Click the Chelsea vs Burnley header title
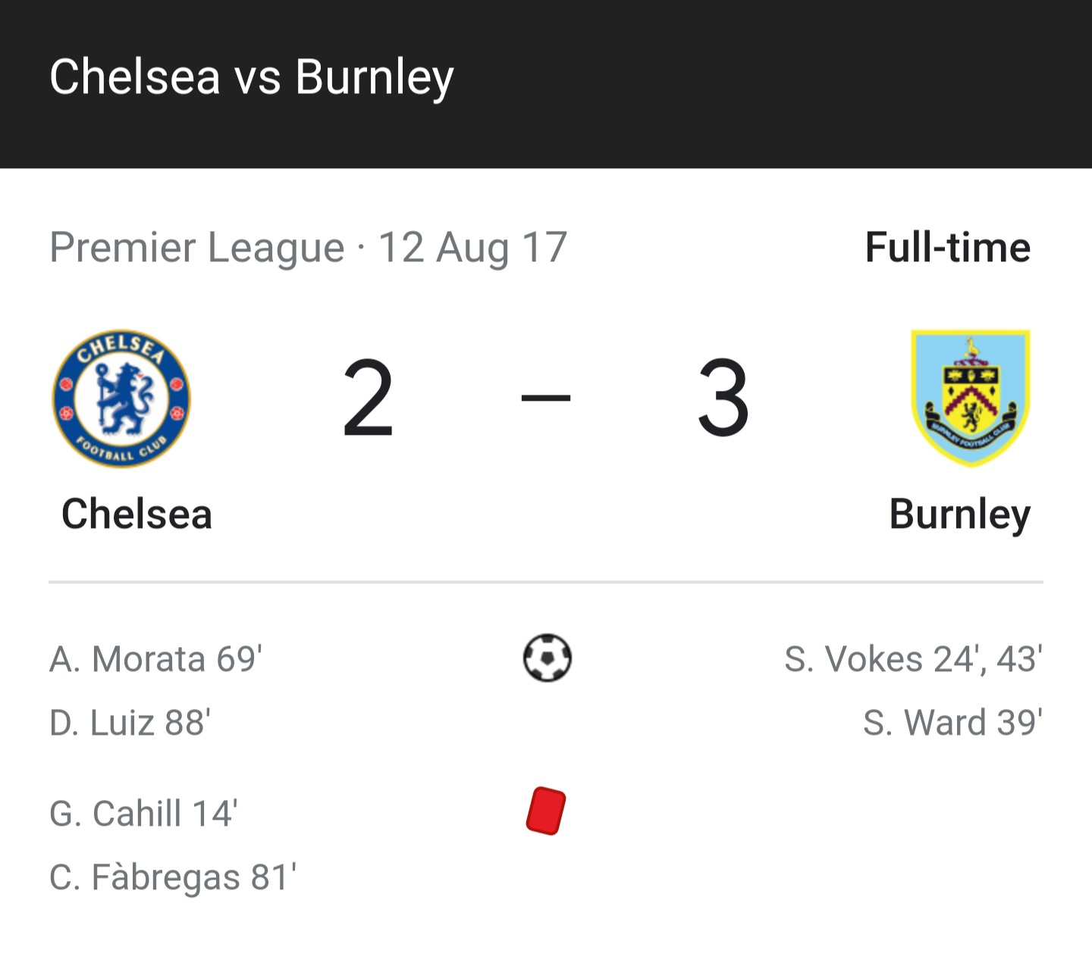 click(x=252, y=77)
